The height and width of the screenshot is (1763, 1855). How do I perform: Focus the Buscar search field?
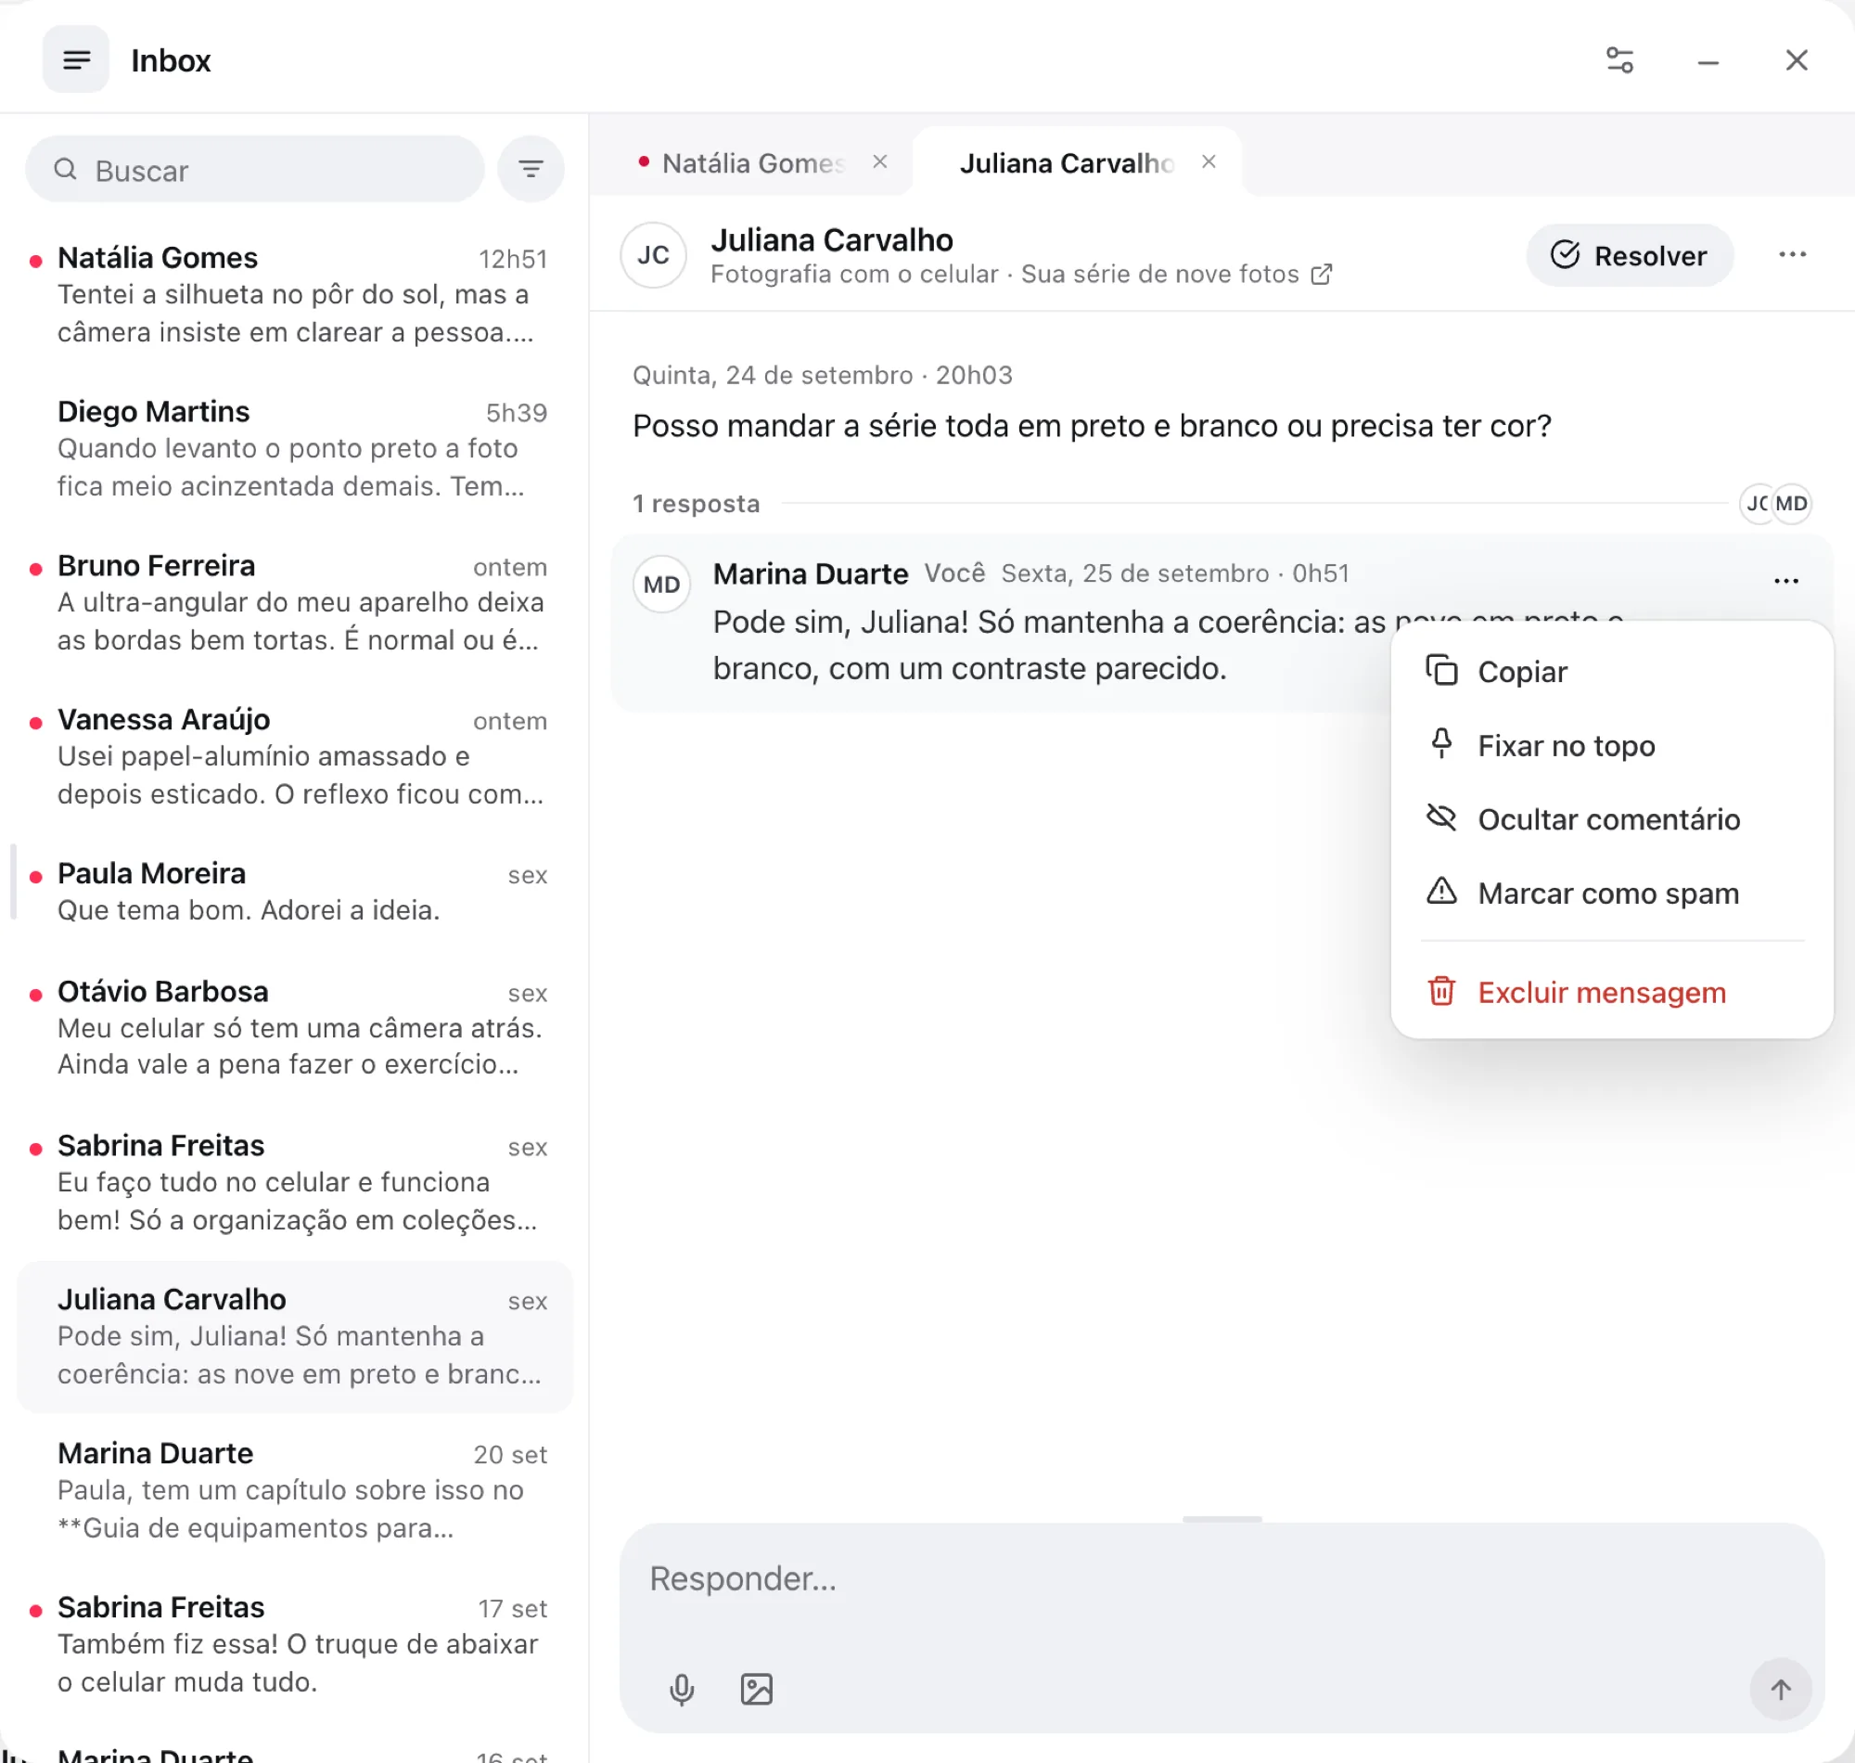pyautogui.click(x=255, y=169)
